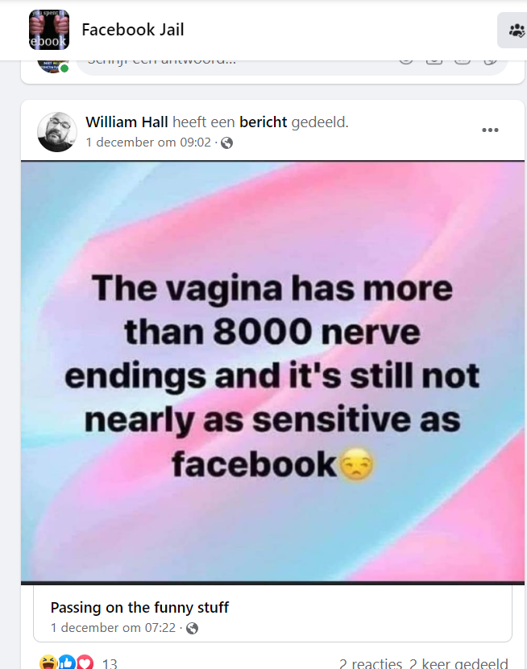Open William Hall's profile name link

pyautogui.click(x=127, y=122)
